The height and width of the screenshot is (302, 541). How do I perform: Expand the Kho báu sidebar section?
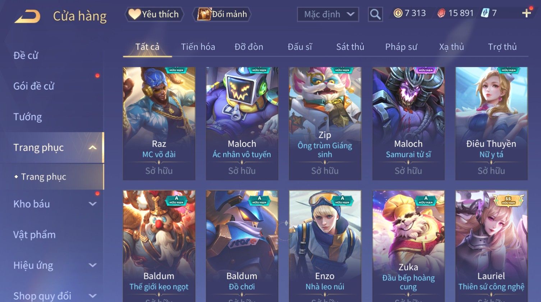92,204
